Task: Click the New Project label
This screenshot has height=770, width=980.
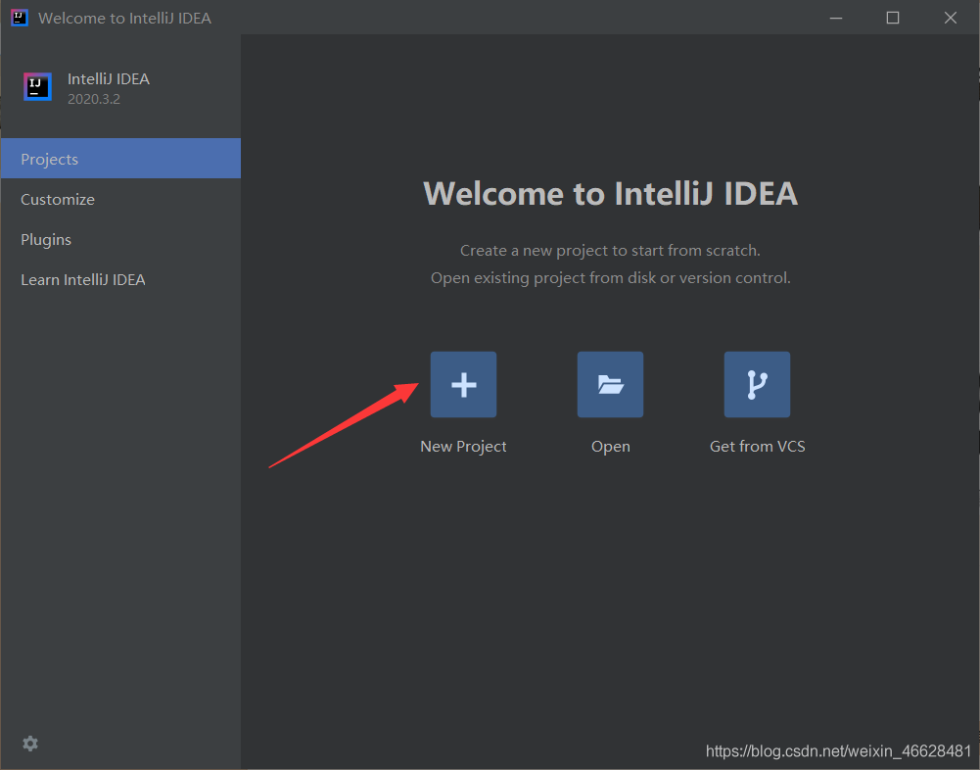Action: [x=463, y=446]
